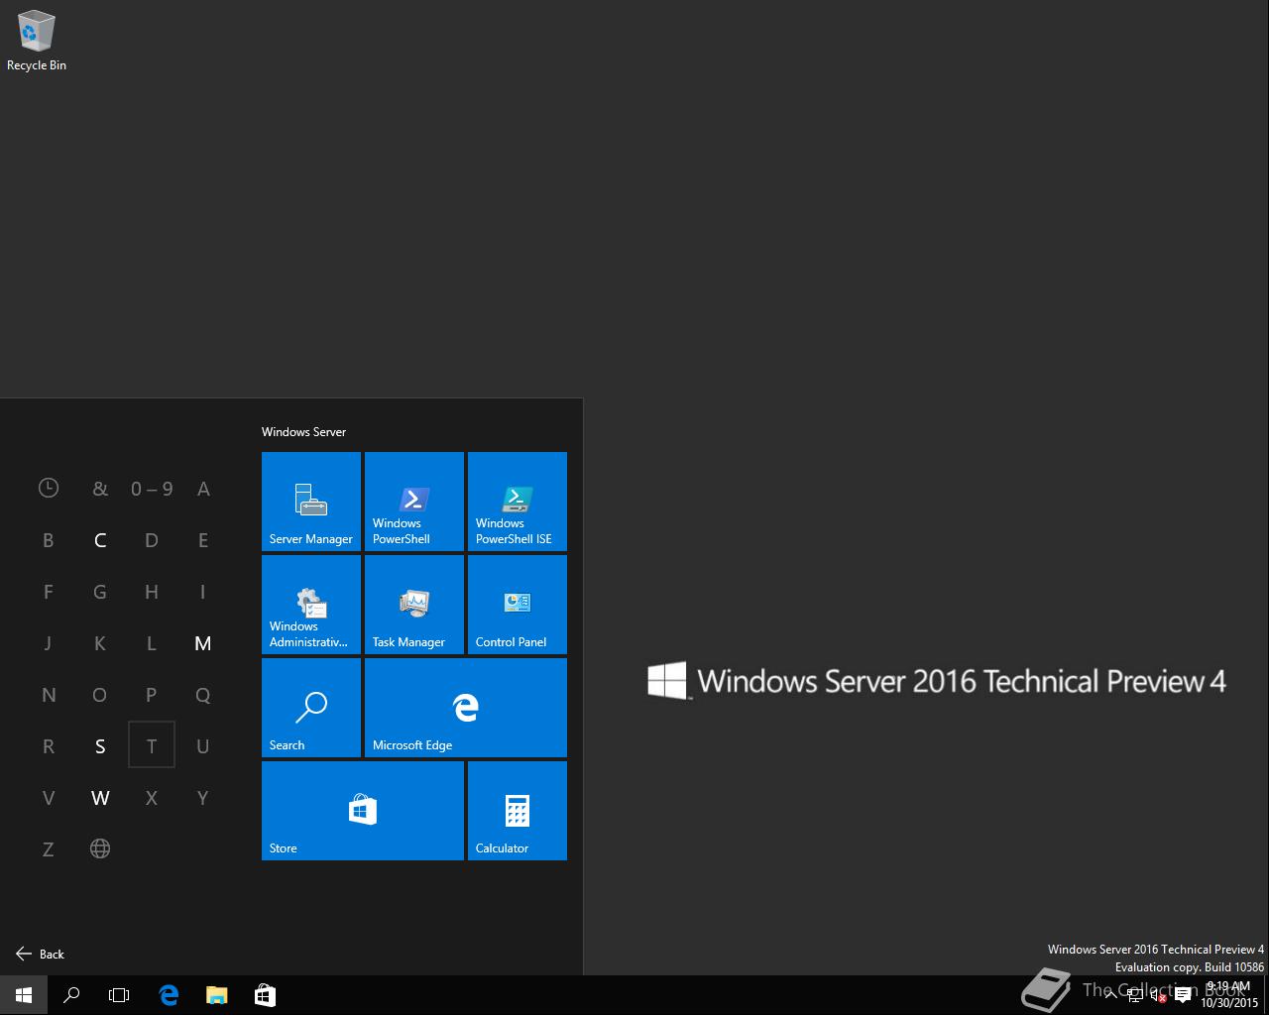The height and width of the screenshot is (1015, 1269).
Task: Click the 0–9 number group
Action: (152, 489)
